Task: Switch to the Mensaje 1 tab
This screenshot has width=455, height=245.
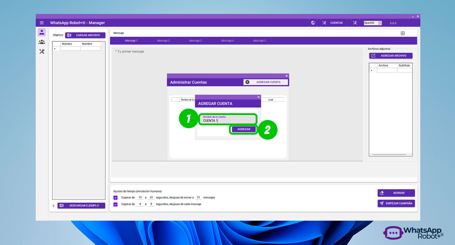Action: tap(131, 41)
